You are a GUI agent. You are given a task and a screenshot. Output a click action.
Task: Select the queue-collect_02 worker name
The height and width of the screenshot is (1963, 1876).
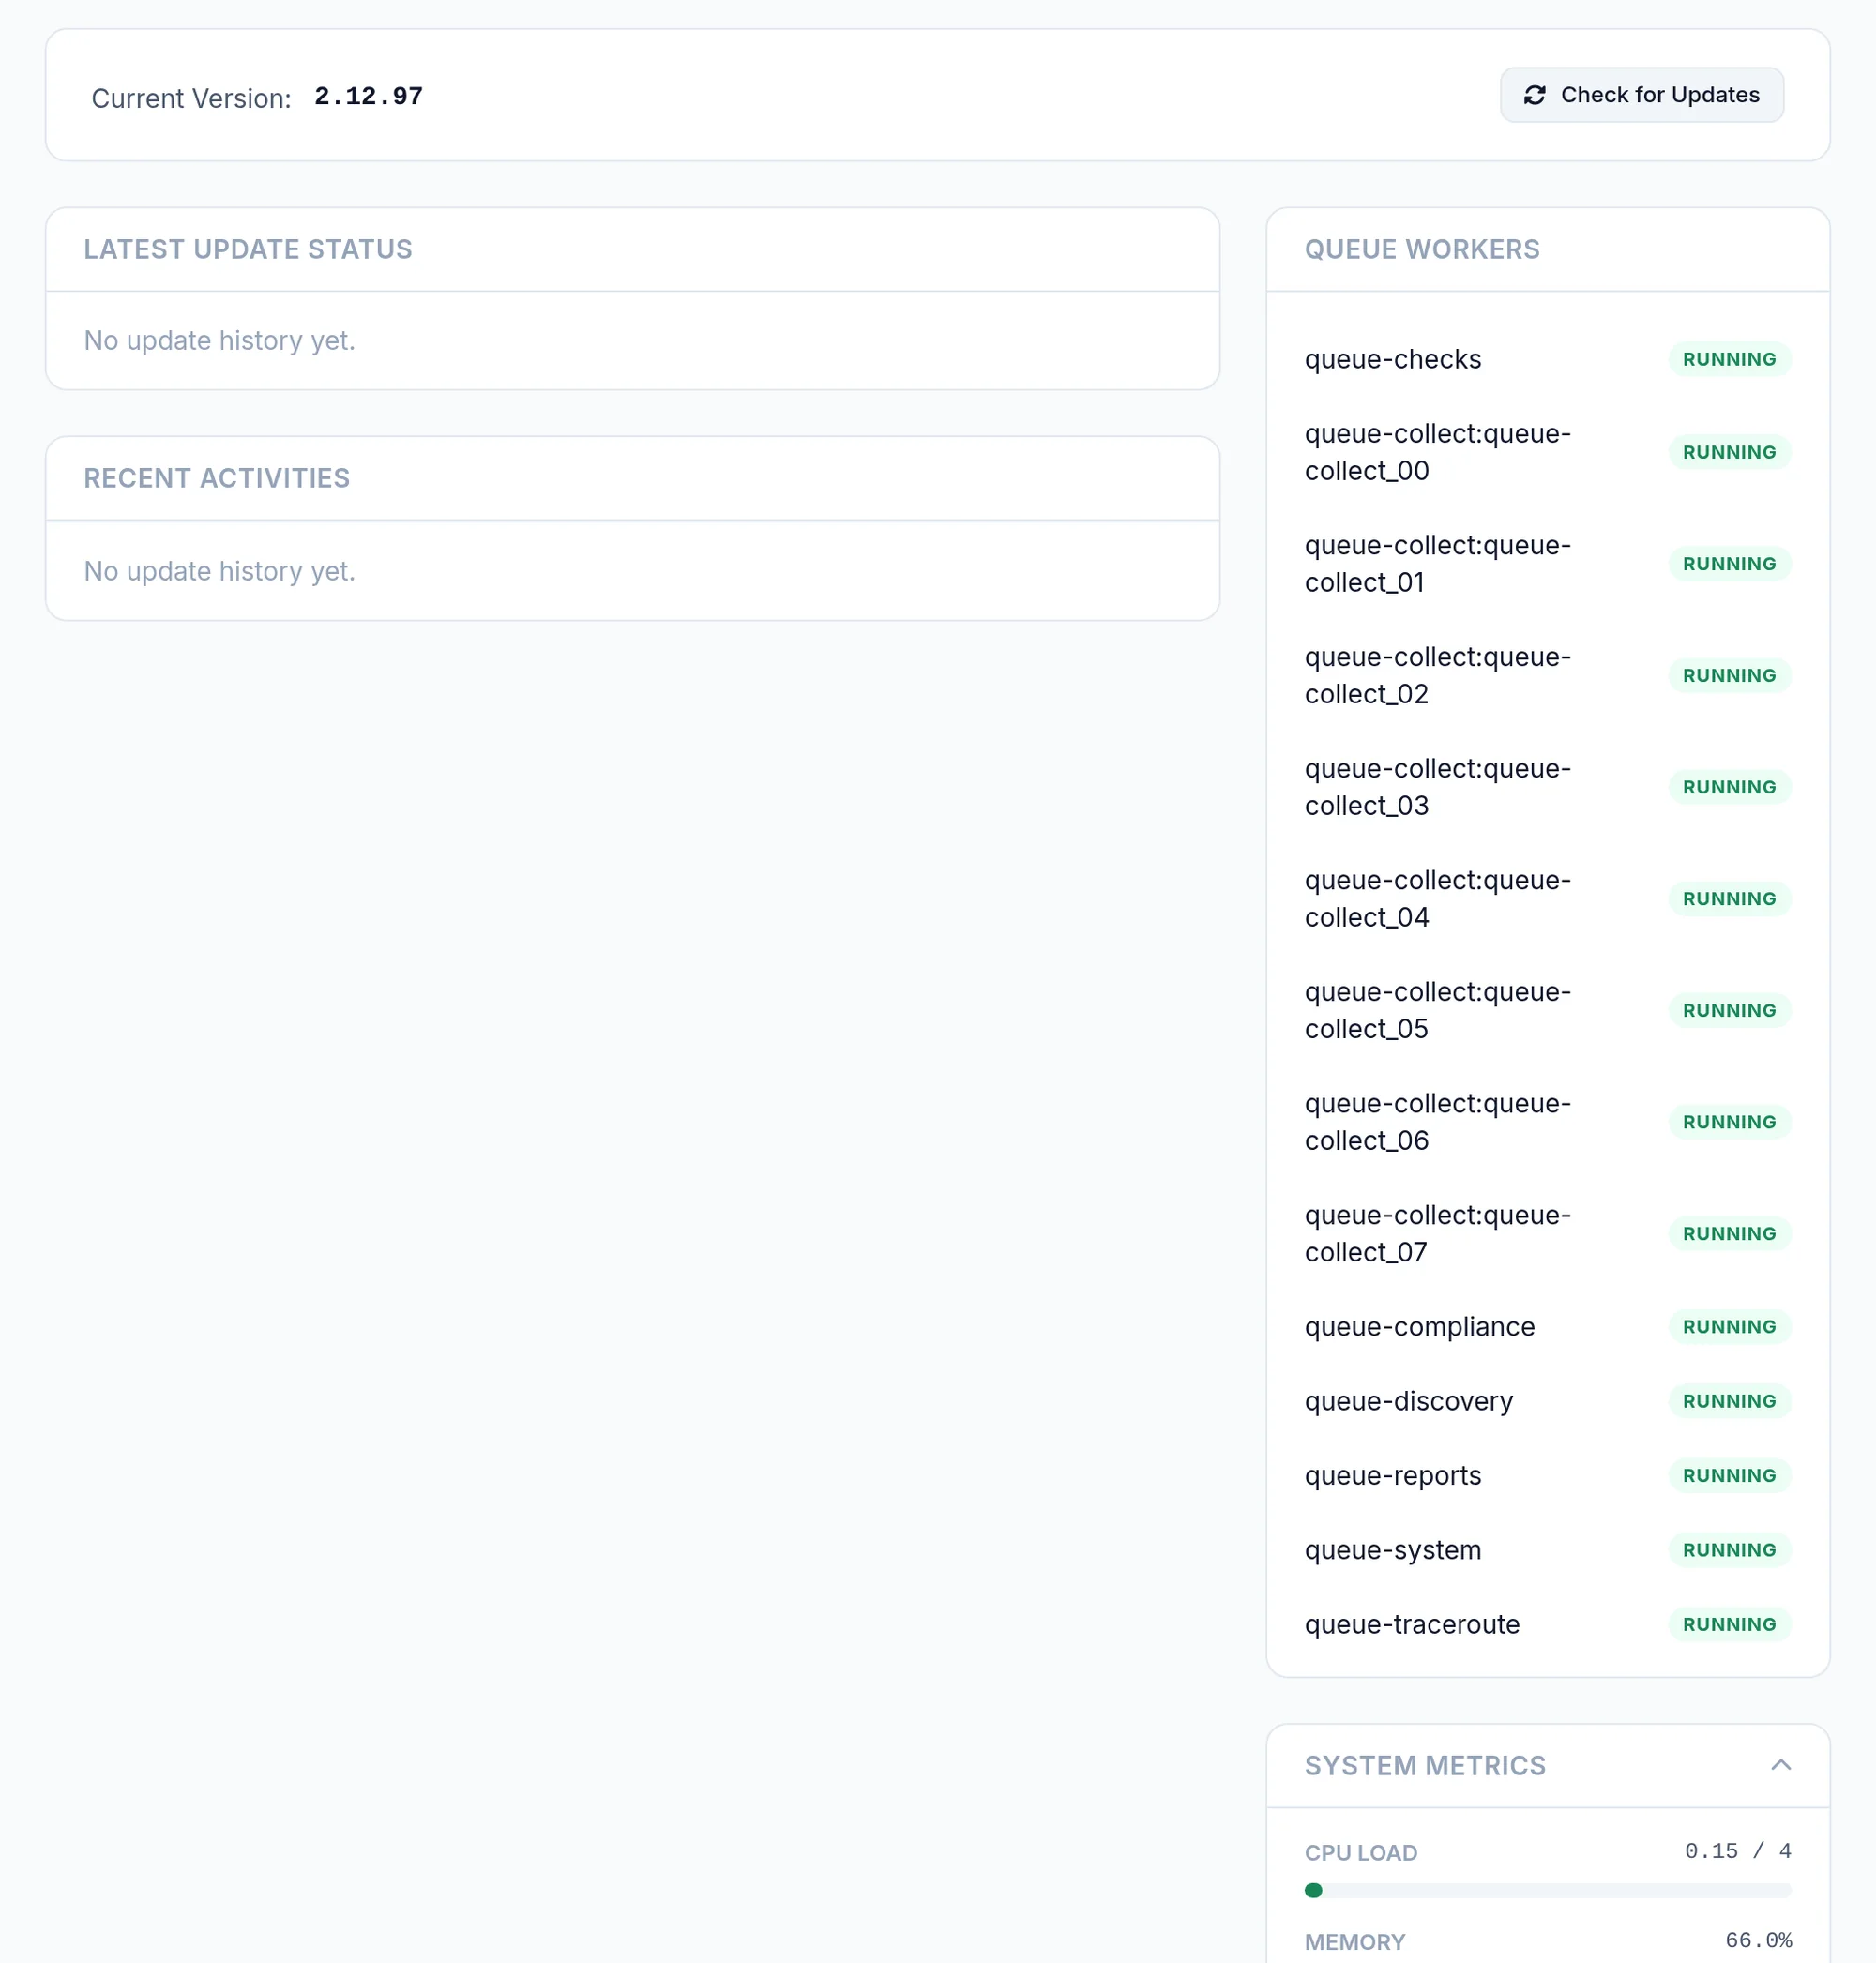(x=1437, y=675)
